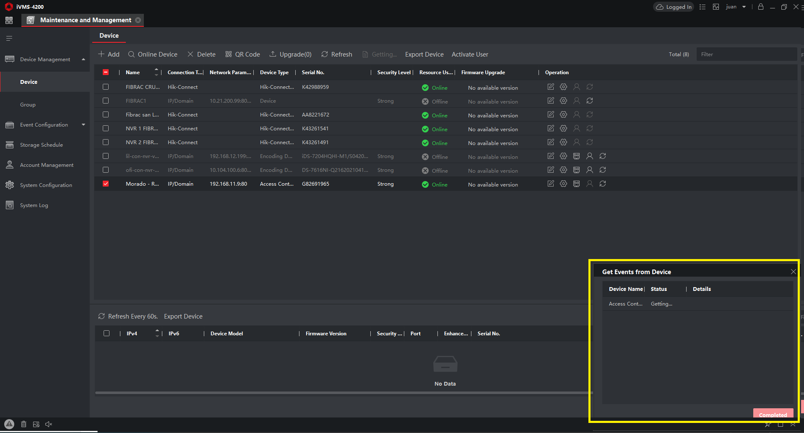
Task: Check the NVR 1 FIBR device checkbox
Action: tap(106, 129)
